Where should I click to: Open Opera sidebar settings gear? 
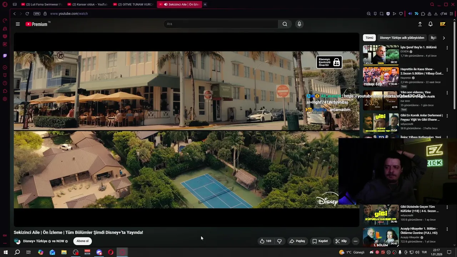5,99
